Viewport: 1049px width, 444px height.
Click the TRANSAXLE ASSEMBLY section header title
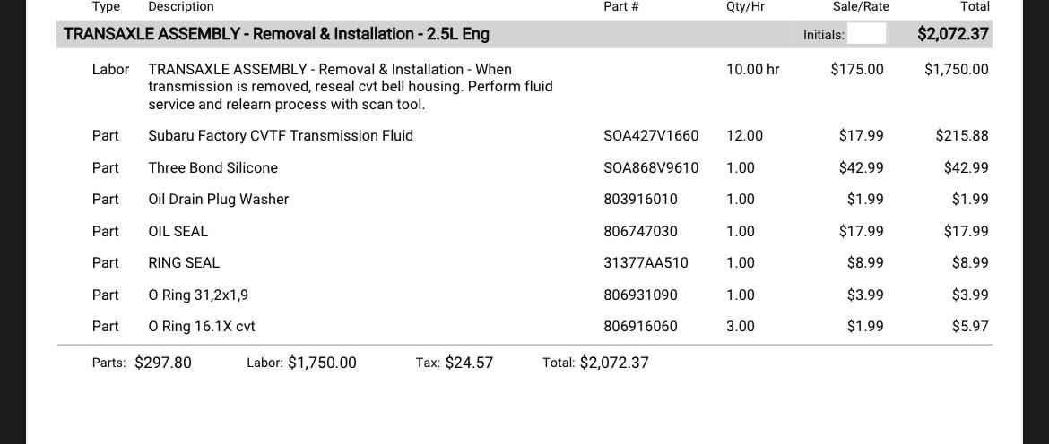click(276, 34)
